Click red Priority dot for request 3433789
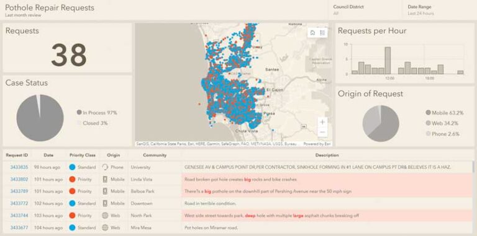 (73, 191)
